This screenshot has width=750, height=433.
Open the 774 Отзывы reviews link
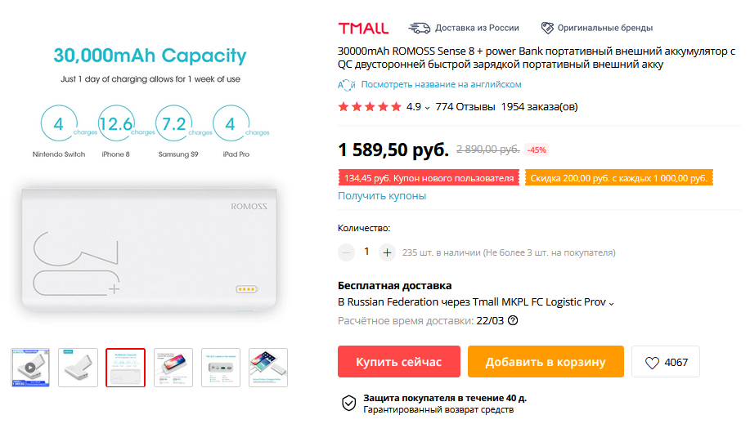(x=465, y=107)
